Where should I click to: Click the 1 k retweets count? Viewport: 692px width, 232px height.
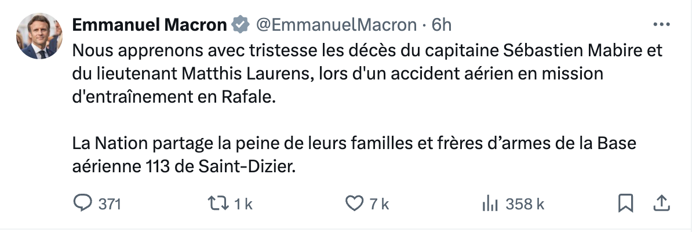(x=243, y=204)
